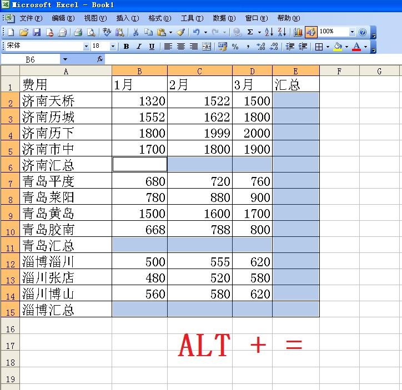Apply percent style
This screenshot has height=390, width=402.
click(x=235, y=47)
